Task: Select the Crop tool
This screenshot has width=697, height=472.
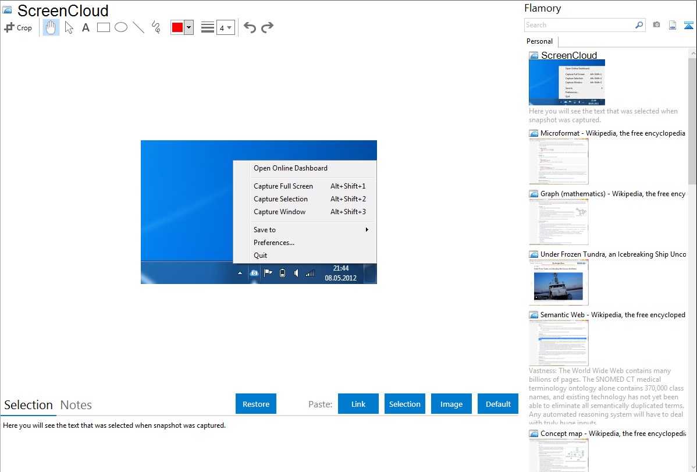Action: 18,27
